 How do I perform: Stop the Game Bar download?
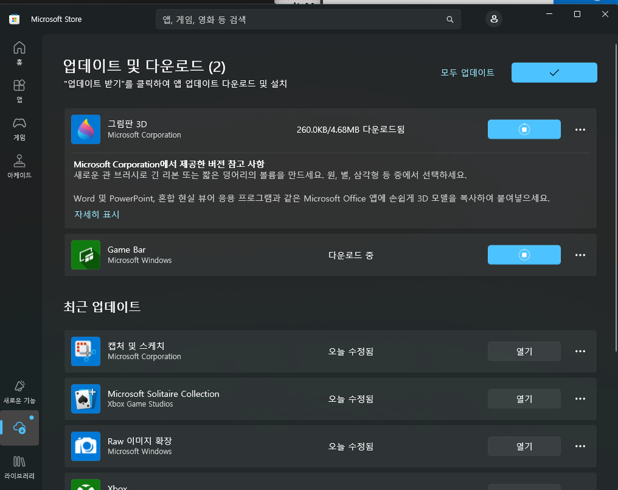click(524, 255)
